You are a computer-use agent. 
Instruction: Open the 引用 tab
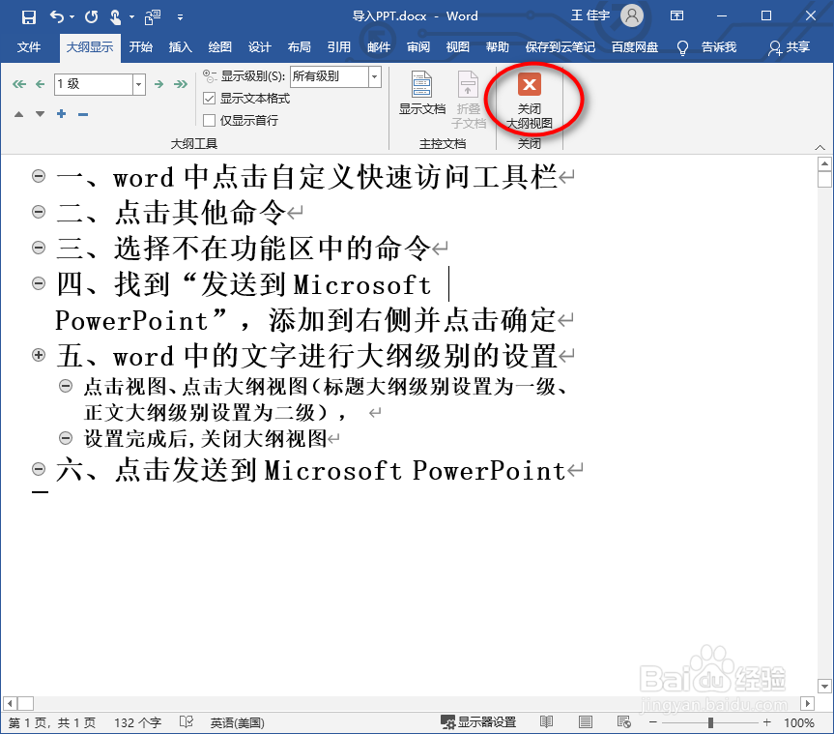click(x=339, y=47)
